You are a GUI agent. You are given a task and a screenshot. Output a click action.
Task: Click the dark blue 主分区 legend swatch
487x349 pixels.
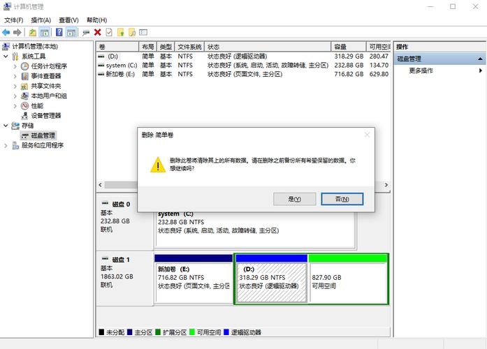pos(129,332)
